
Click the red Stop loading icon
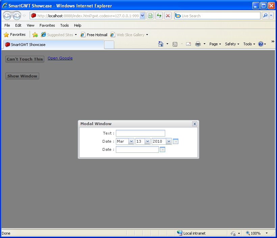pos(168,16)
